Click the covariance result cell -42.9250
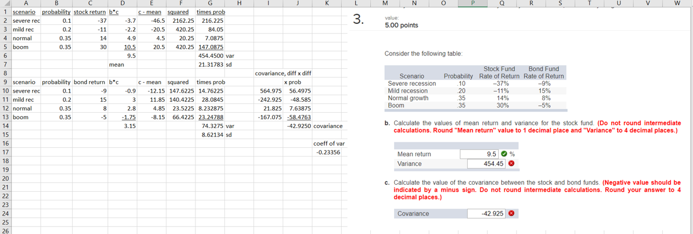The height and width of the screenshot is (234, 693). click(298, 126)
